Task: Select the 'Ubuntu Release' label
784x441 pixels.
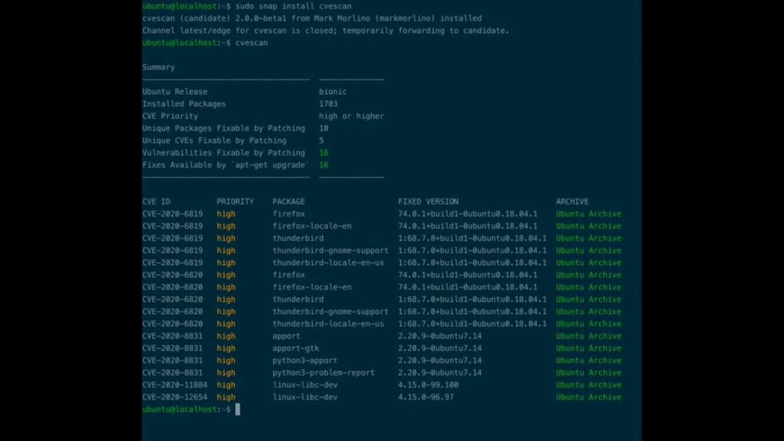Action: [175, 92]
